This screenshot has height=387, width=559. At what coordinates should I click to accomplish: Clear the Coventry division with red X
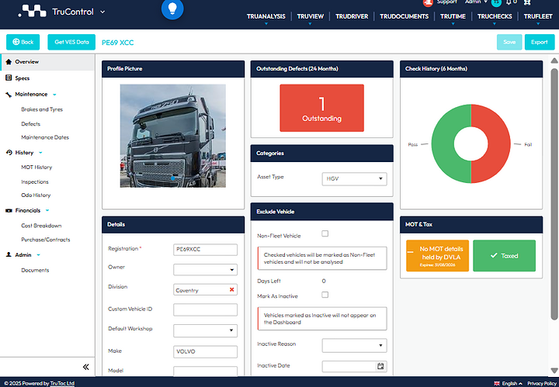point(231,289)
